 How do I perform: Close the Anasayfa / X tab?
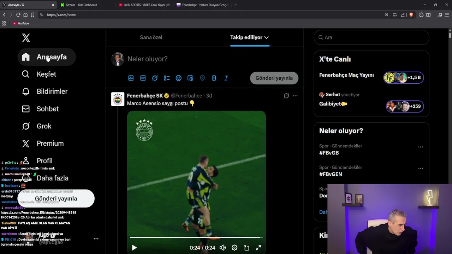pos(53,5)
